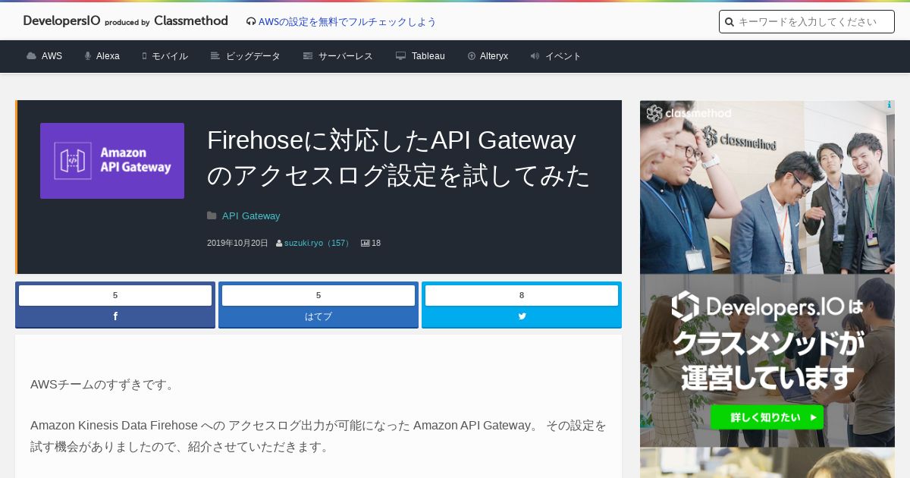Click the folder icon next to API Gateway
The image size is (910, 478).
pos(212,215)
